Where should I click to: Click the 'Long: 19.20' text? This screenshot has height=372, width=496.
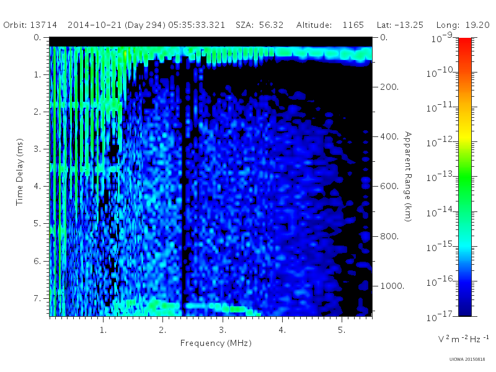coord(463,25)
